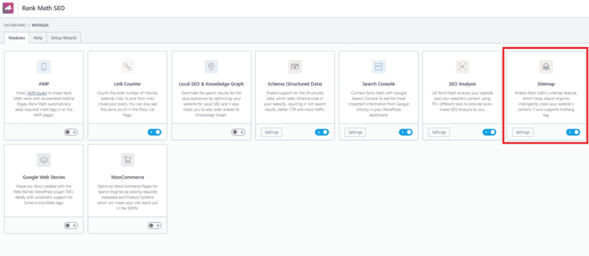This screenshot has height=256, width=589.
Task: Open Schema module Settings button
Action: tap(271, 133)
